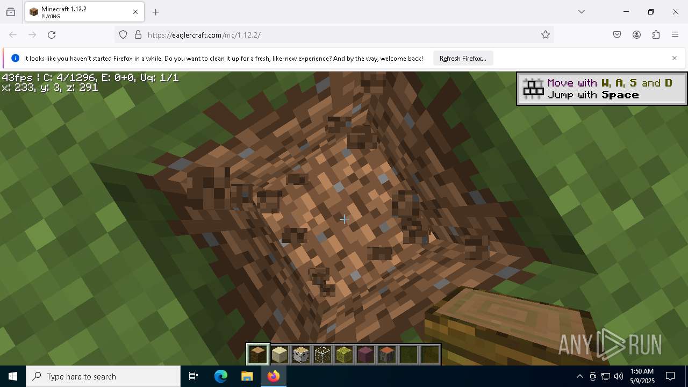Launch Microsoft Edge from taskbar

(x=221, y=376)
